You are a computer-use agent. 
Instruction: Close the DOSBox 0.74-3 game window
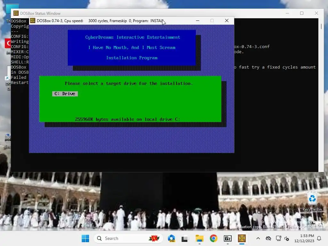[227, 20]
